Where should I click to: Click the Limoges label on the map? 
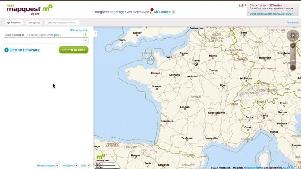185,107
